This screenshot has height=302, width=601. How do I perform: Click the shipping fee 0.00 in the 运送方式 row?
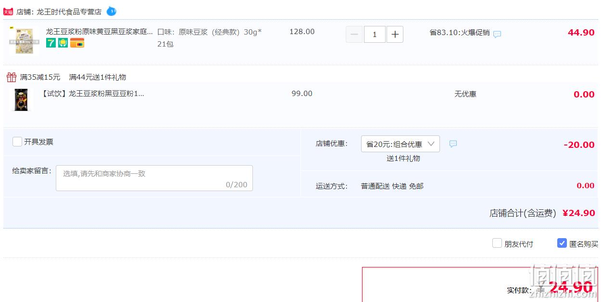(x=586, y=186)
